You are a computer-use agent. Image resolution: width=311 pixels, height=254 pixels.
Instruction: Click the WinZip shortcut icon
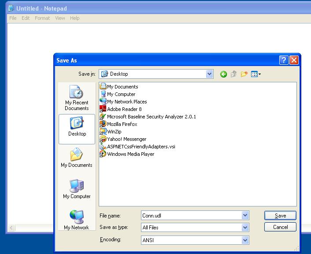coord(103,132)
